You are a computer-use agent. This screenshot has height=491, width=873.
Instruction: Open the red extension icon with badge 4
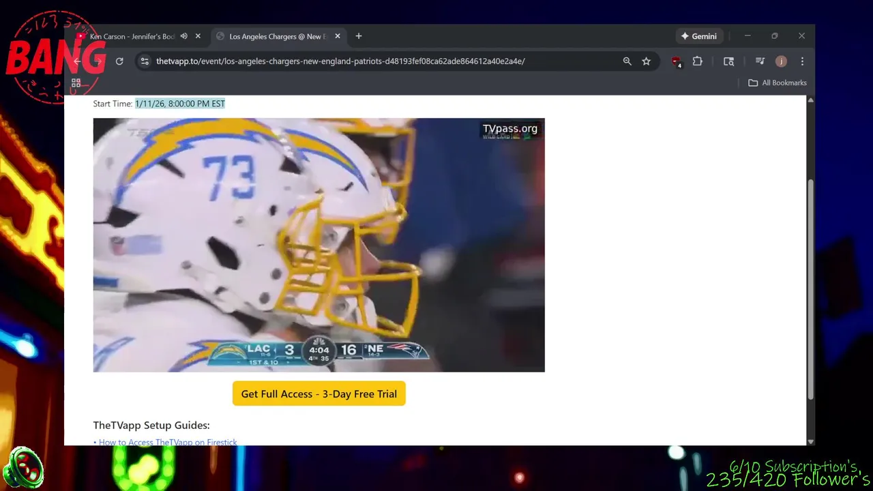[676, 62]
